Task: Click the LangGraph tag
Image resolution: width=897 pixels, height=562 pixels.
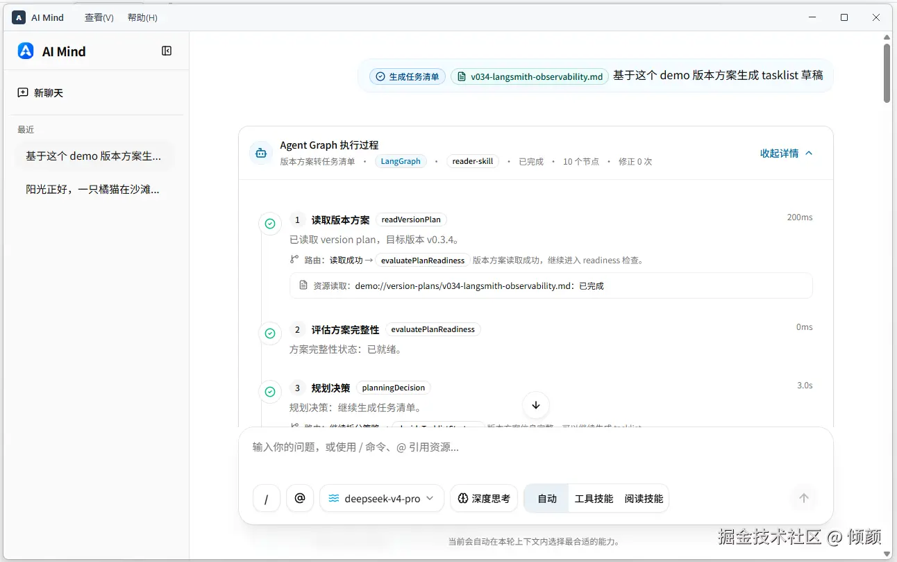Action: 401,161
